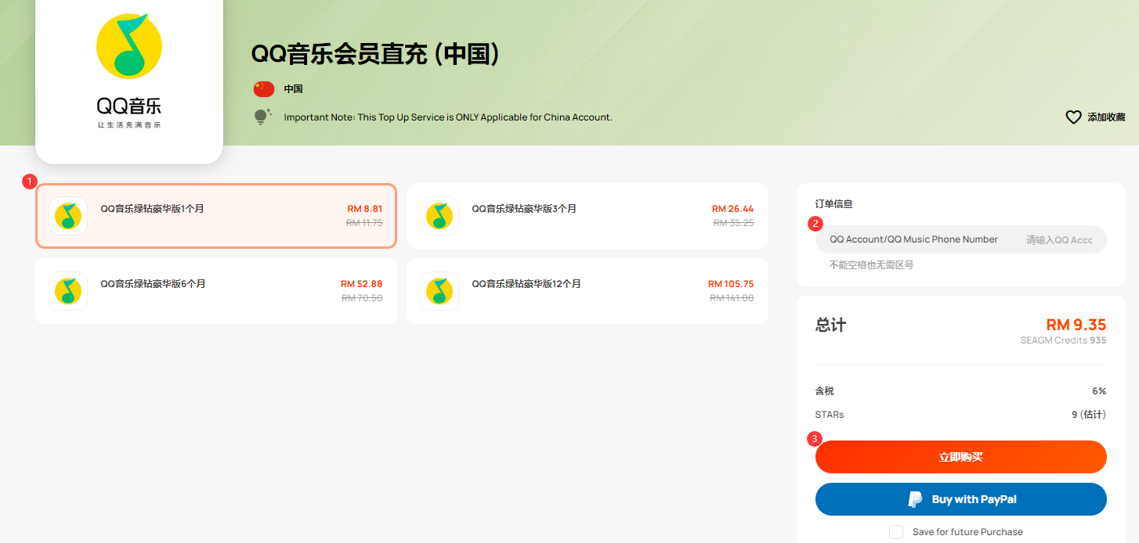This screenshot has height=543, width=1139.
Task: Click the Save for future Purchase label
Action: (967, 532)
